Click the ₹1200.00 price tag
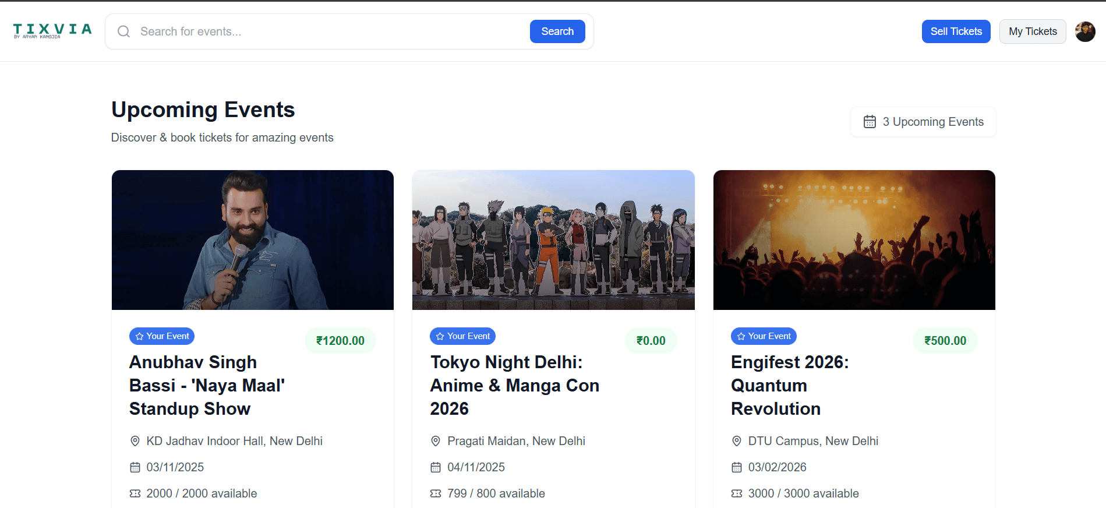The height and width of the screenshot is (508, 1106). click(340, 341)
